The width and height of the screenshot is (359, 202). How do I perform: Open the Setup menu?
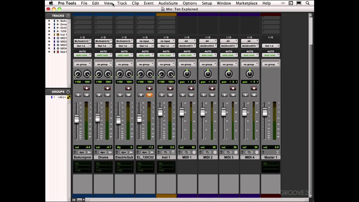pos(207,3)
